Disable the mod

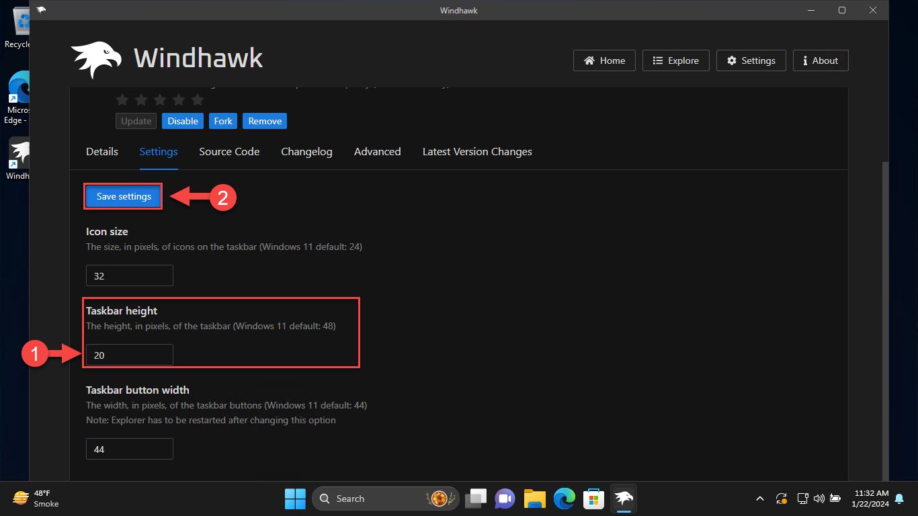183,121
